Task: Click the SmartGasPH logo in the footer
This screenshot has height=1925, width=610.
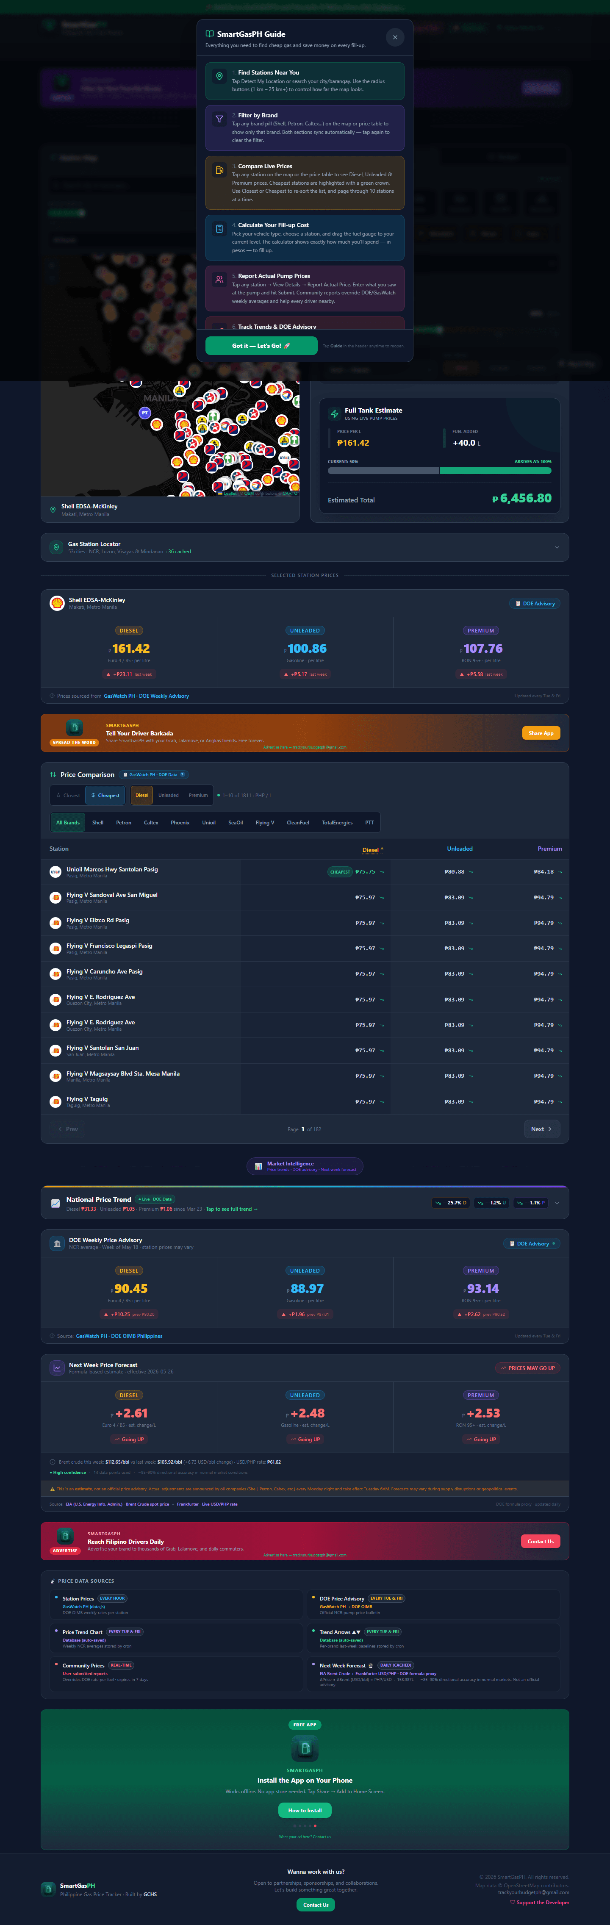Action: [48, 1889]
